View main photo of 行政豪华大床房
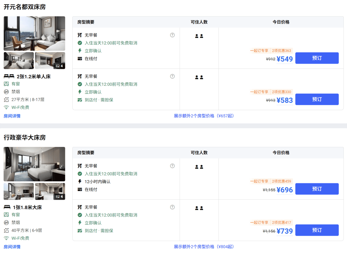Viewport: 347px width, 254px height. pyautogui.click(x=34, y=164)
